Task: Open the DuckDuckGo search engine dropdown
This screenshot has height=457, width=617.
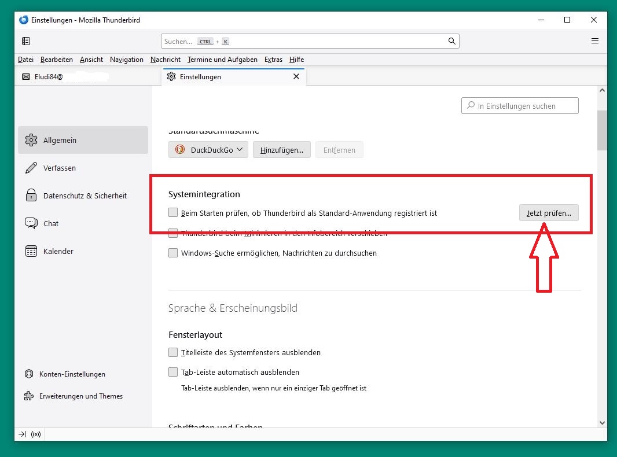Action: 208,150
